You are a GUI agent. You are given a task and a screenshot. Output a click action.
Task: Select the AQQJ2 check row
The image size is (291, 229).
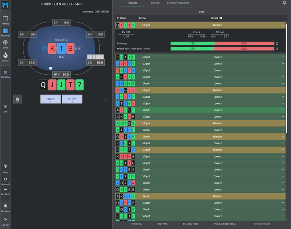click(200, 209)
